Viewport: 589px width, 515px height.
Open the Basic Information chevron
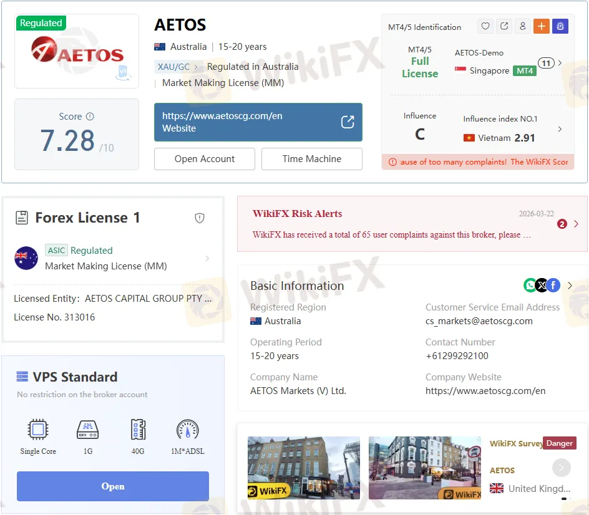pos(570,286)
